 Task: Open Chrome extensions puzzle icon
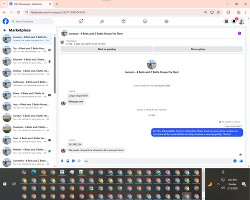point(228,12)
